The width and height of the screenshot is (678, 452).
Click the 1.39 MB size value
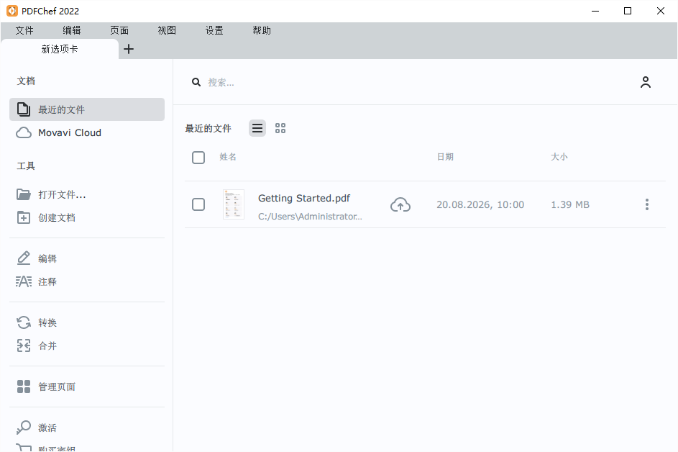pyautogui.click(x=570, y=204)
